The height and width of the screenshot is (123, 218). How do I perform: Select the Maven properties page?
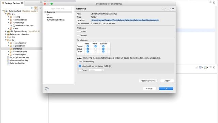coord(49,17)
